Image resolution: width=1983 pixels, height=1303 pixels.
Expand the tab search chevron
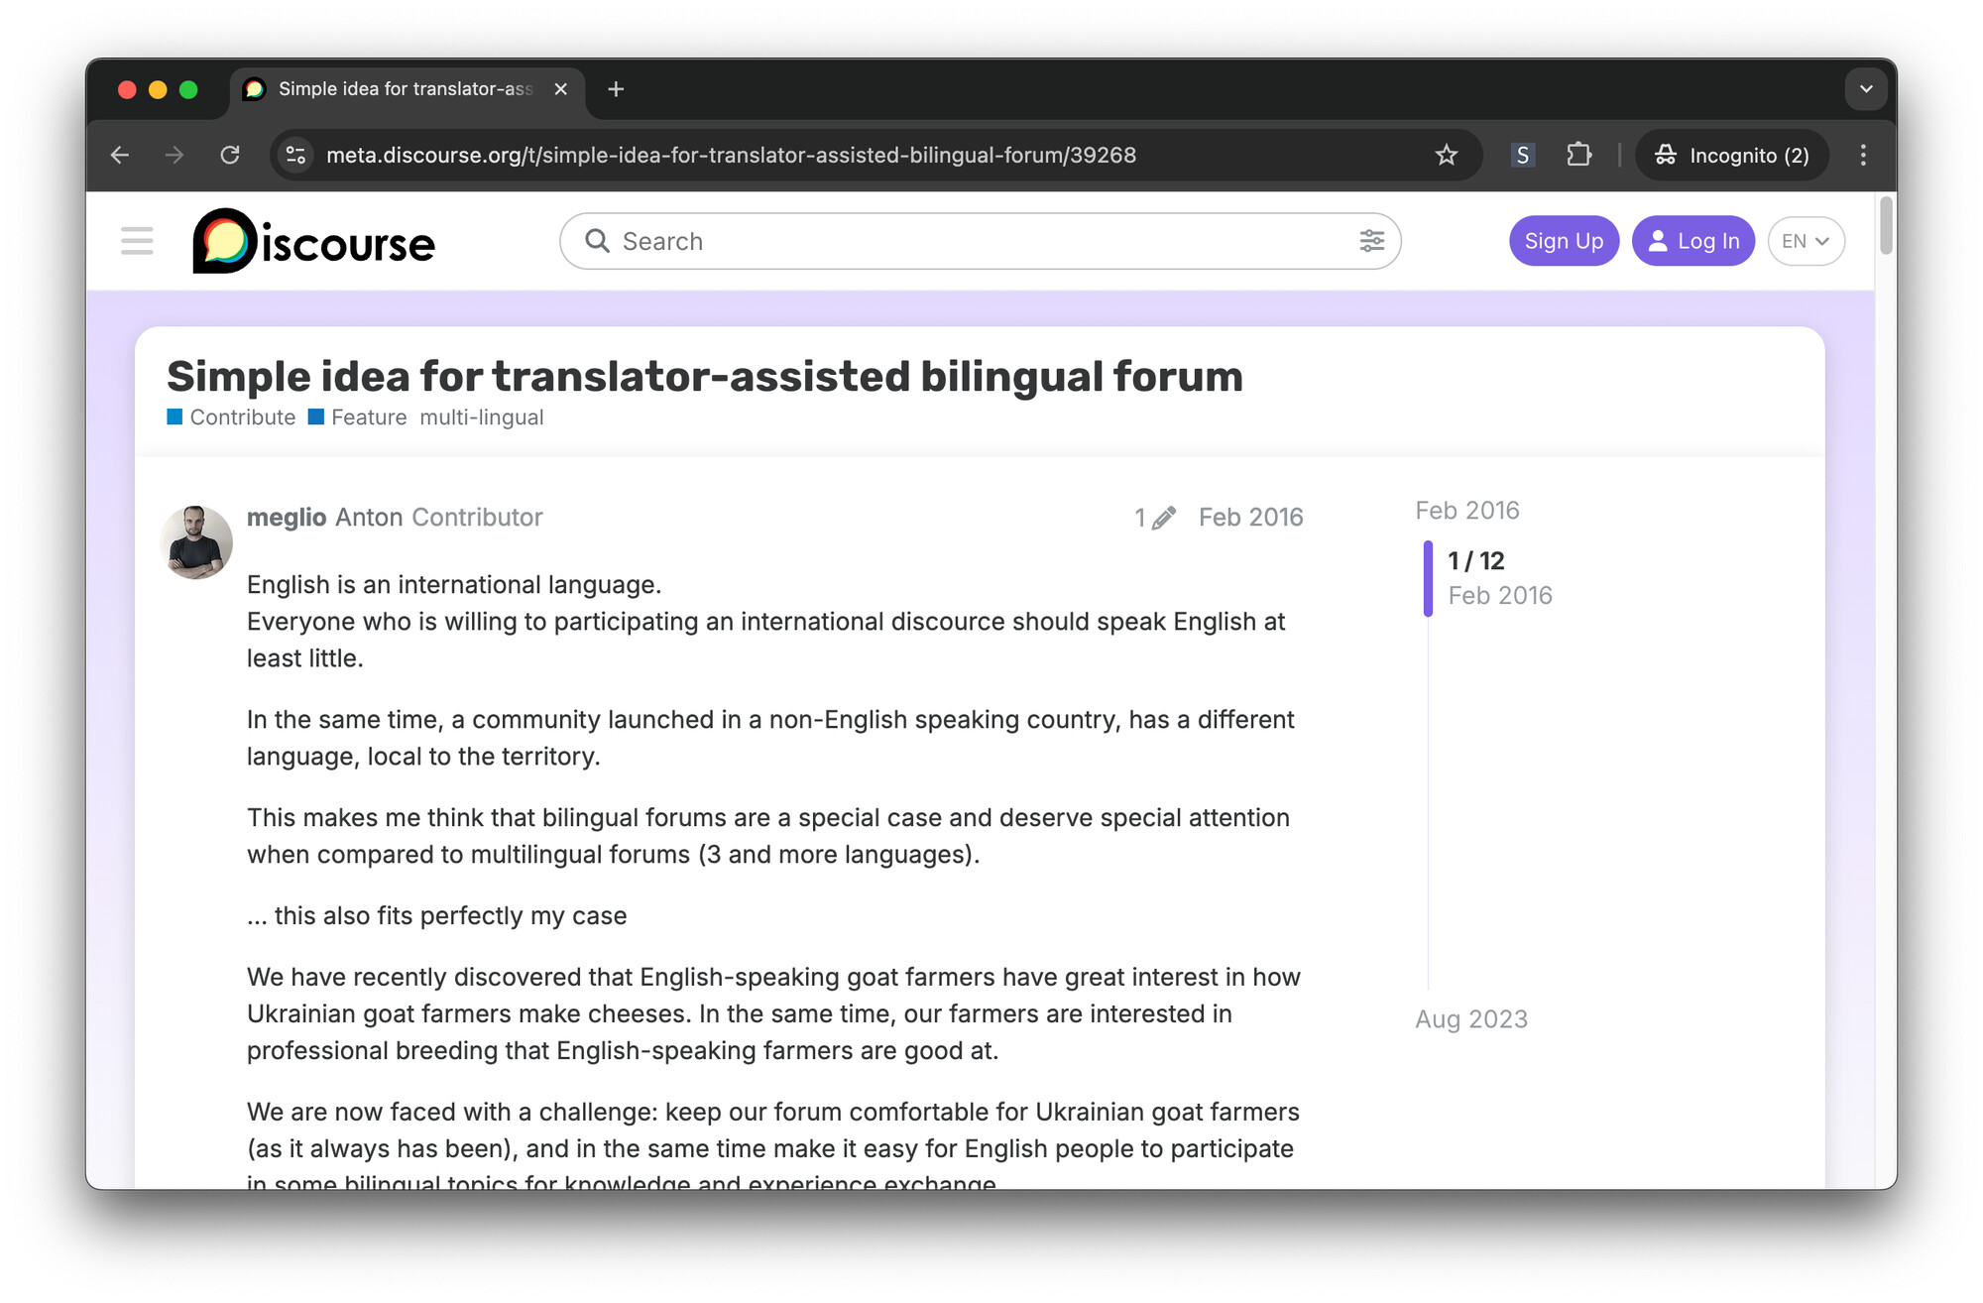[1865, 89]
